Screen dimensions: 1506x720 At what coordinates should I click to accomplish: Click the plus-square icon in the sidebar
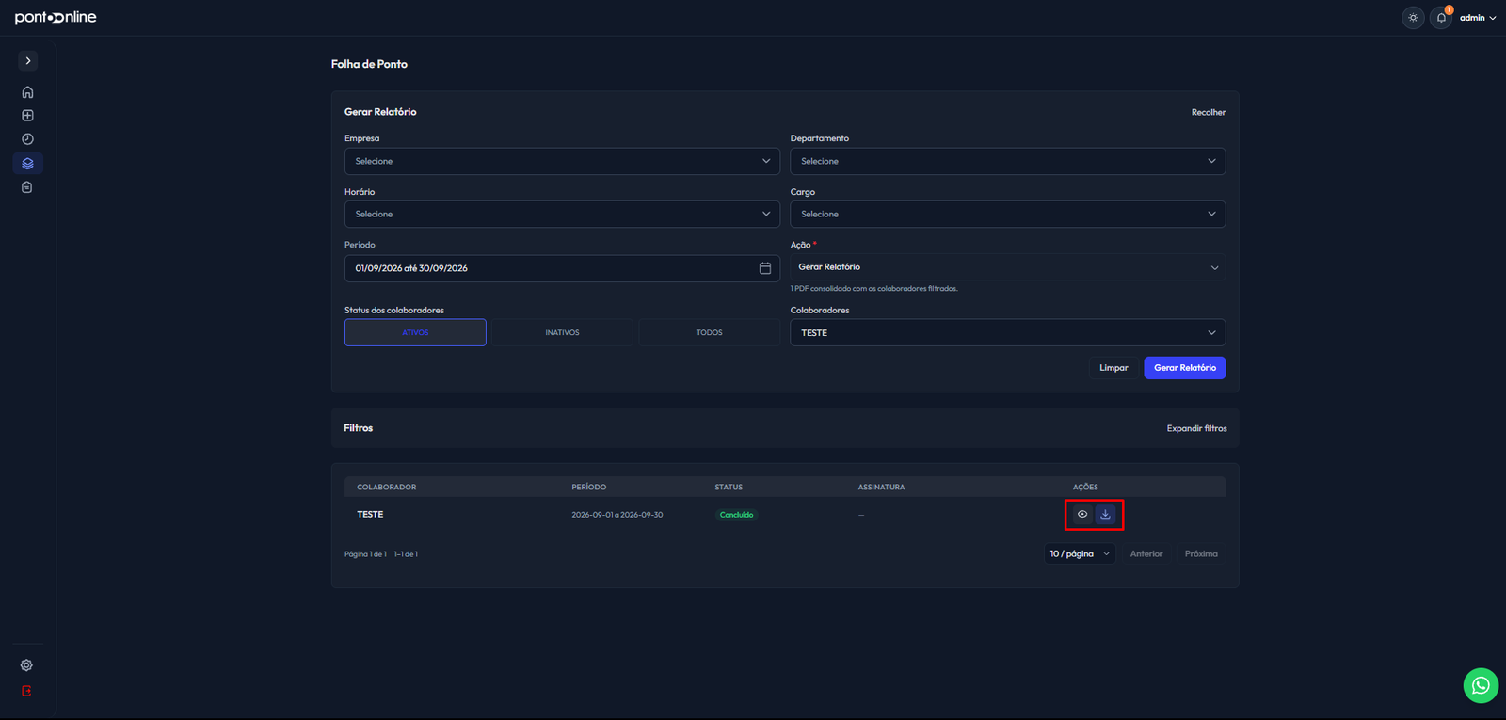coord(27,116)
